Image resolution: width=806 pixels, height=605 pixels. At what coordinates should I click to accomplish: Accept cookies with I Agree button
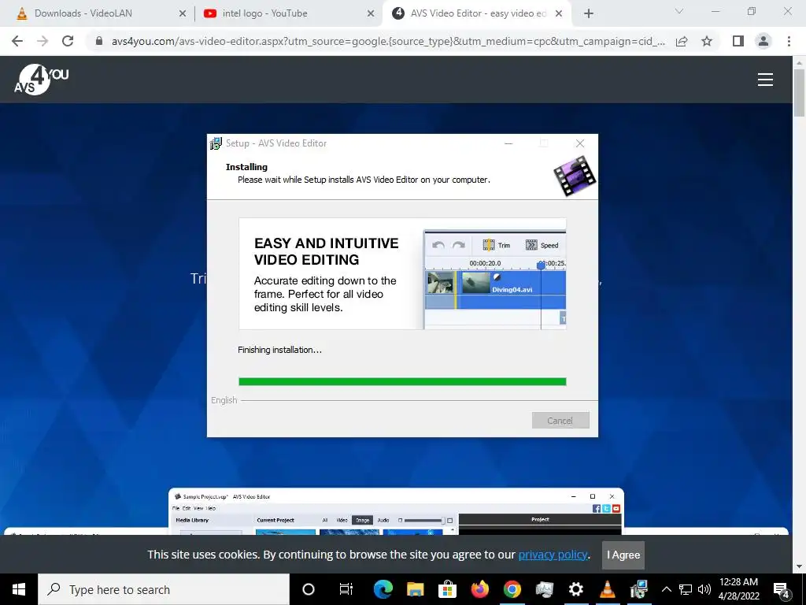click(623, 555)
